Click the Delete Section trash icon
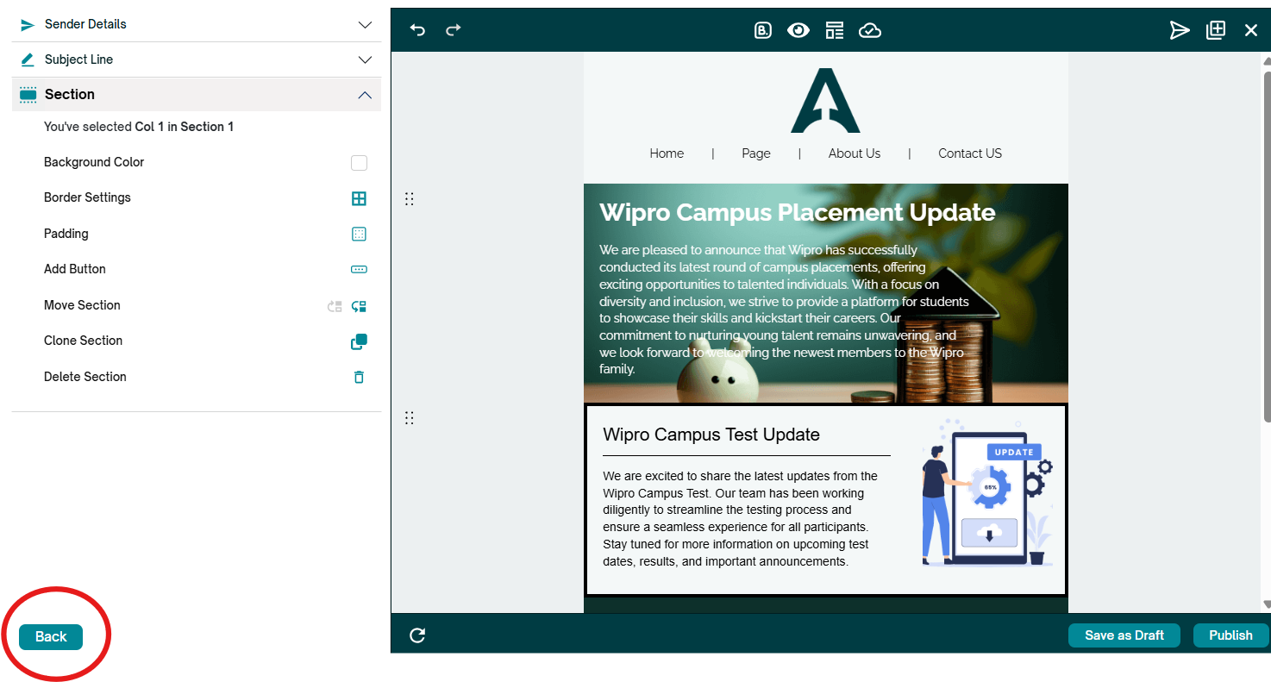The image size is (1271, 682). coord(359,377)
